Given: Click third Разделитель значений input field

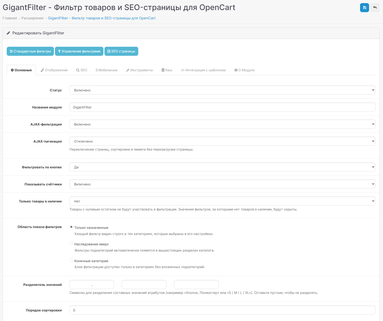Looking at the screenshot, I should (196, 285).
